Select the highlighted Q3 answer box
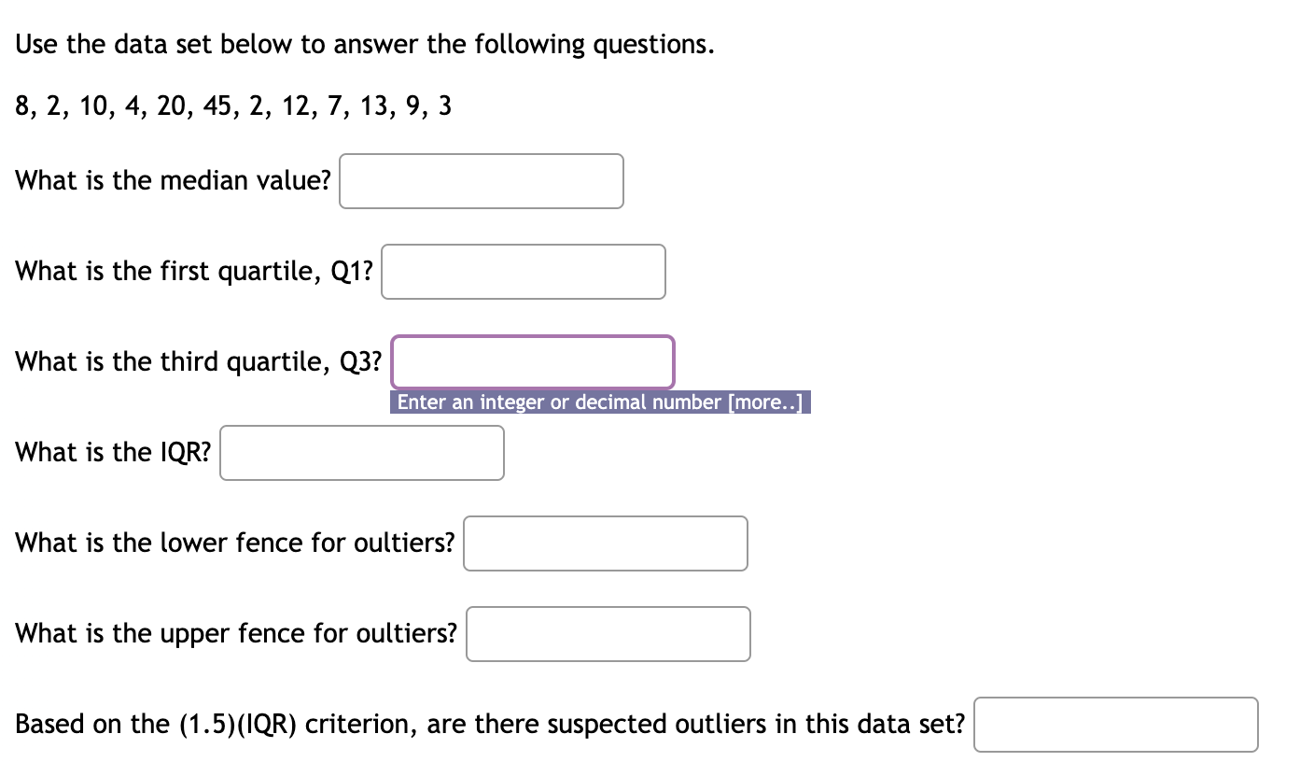Image resolution: width=1314 pixels, height=762 pixels. tap(533, 362)
